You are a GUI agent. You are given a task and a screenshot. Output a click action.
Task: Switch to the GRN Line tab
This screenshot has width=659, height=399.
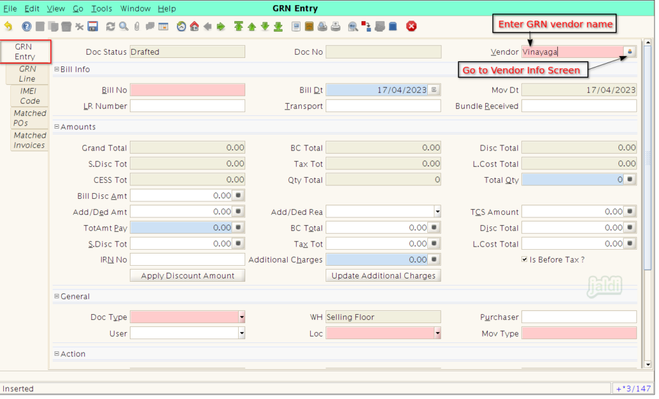(x=27, y=74)
